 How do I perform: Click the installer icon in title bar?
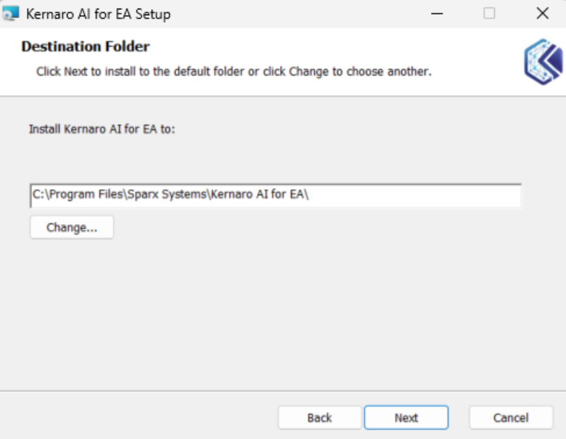tap(12, 14)
